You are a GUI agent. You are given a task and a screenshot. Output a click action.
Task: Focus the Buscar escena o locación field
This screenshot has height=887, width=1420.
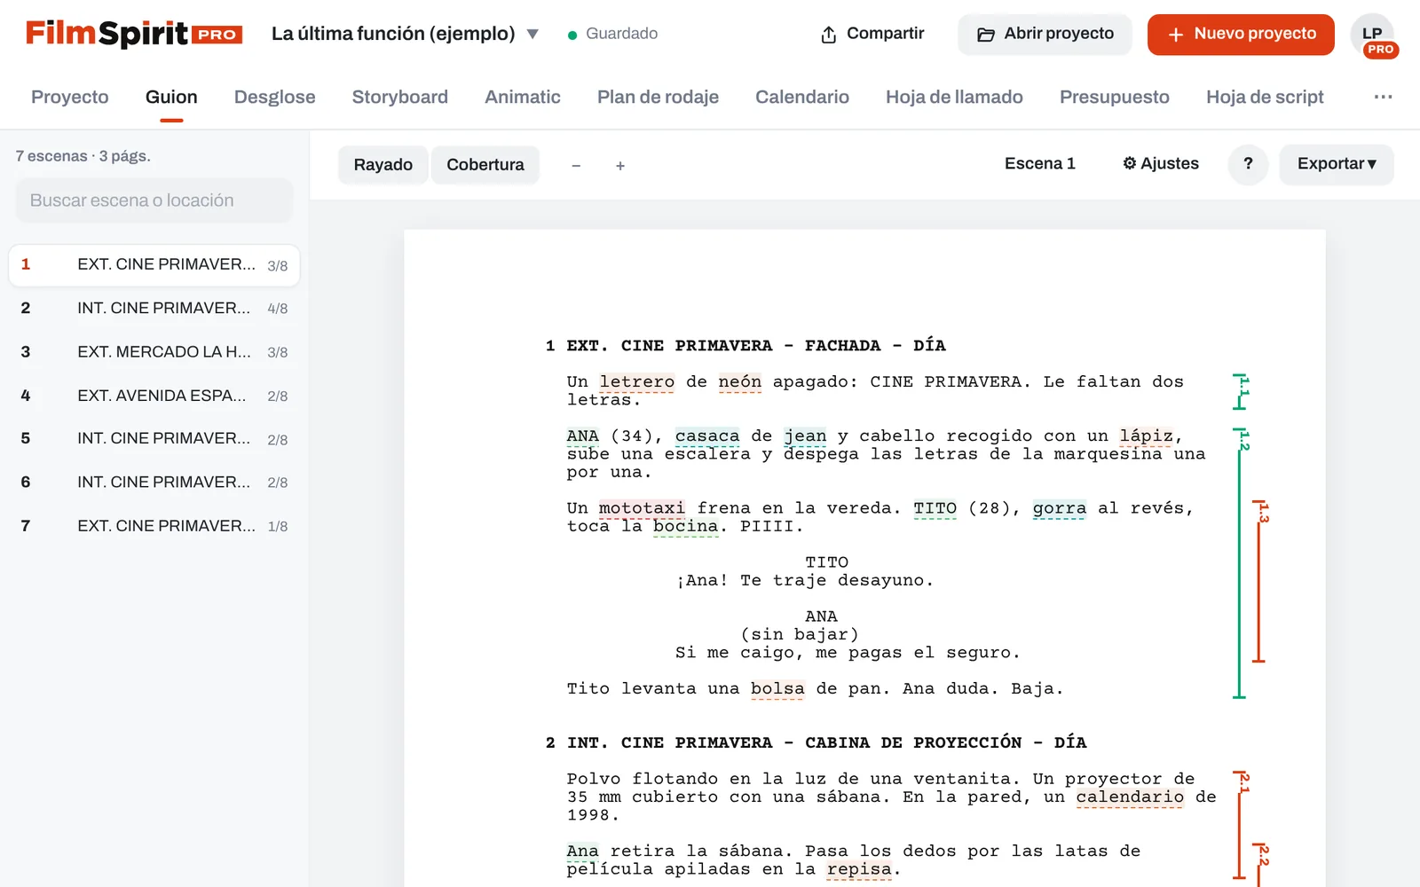(x=154, y=200)
